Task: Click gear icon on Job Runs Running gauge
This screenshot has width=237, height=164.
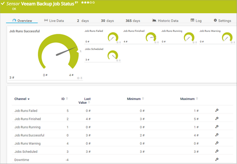Action: (x=194, y=43)
